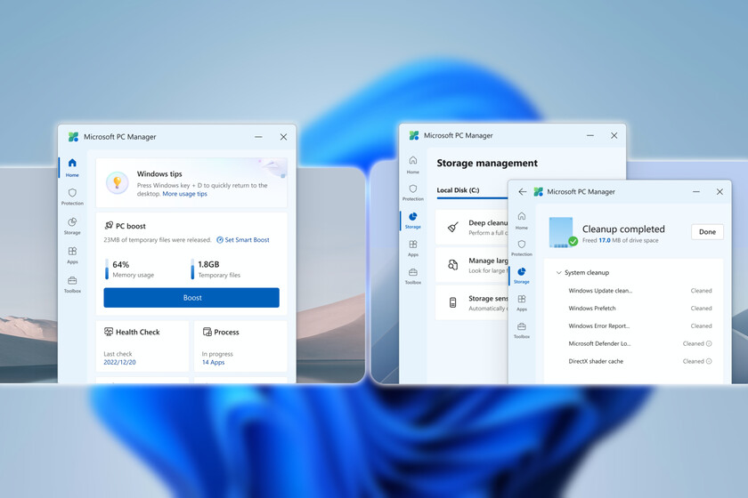Open Protection in Cleanup completed window sidebar
The height and width of the screenshot is (498, 748).
[x=522, y=247]
